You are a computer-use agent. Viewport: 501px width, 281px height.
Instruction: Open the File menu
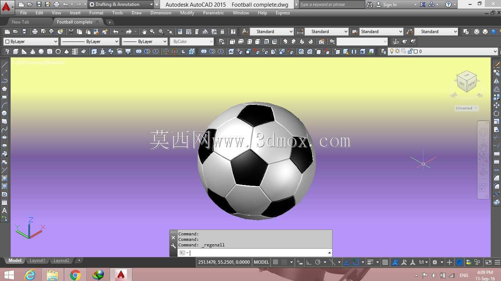click(x=24, y=13)
